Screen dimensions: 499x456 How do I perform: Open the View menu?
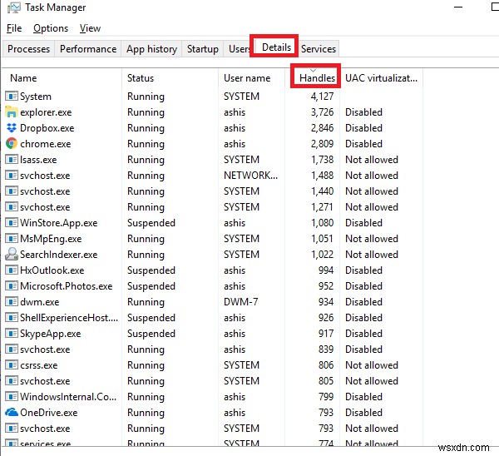click(90, 28)
